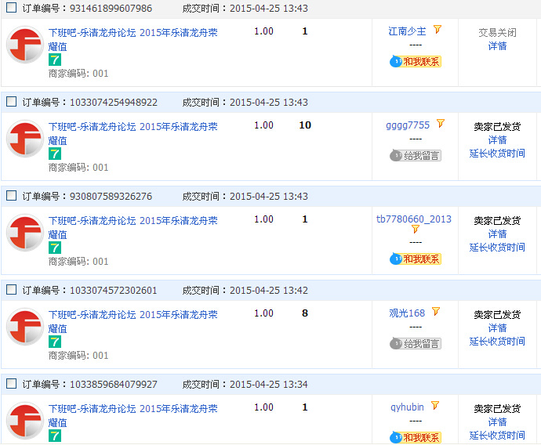The width and height of the screenshot is (541, 445).
Task: Click quantity 8 in 观光168's order
Action: click(305, 313)
